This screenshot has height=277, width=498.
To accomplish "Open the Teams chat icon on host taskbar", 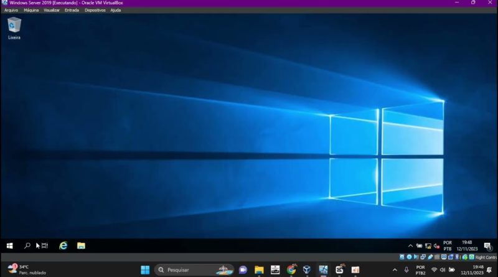I will 243,270.
